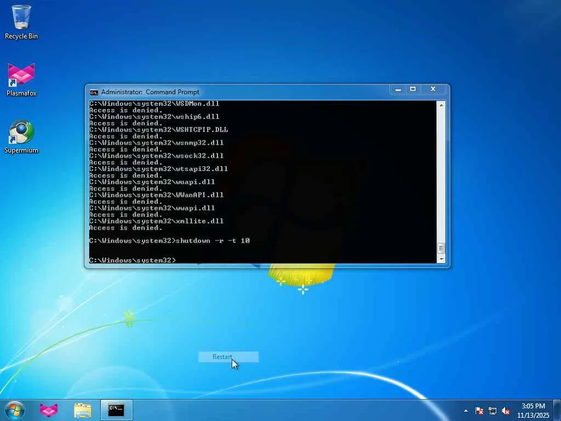The width and height of the screenshot is (561, 421).
Task: Open Command Prompt title bar system icon
Action: click(94, 92)
